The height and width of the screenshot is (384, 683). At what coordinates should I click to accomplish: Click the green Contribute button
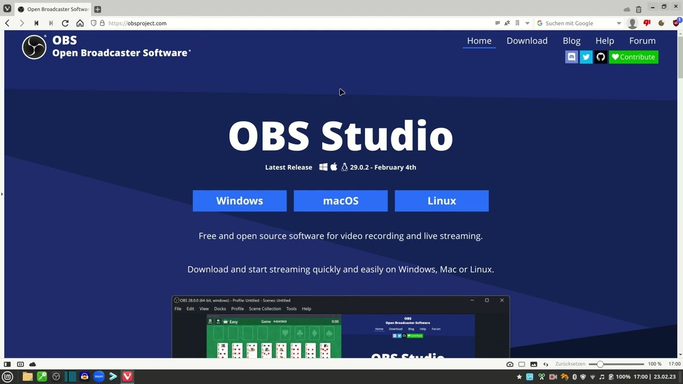click(634, 57)
